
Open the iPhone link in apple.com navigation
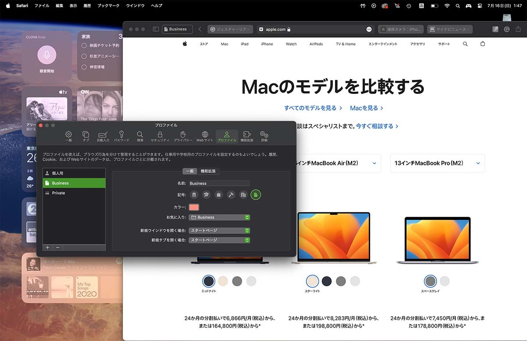tap(267, 44)
